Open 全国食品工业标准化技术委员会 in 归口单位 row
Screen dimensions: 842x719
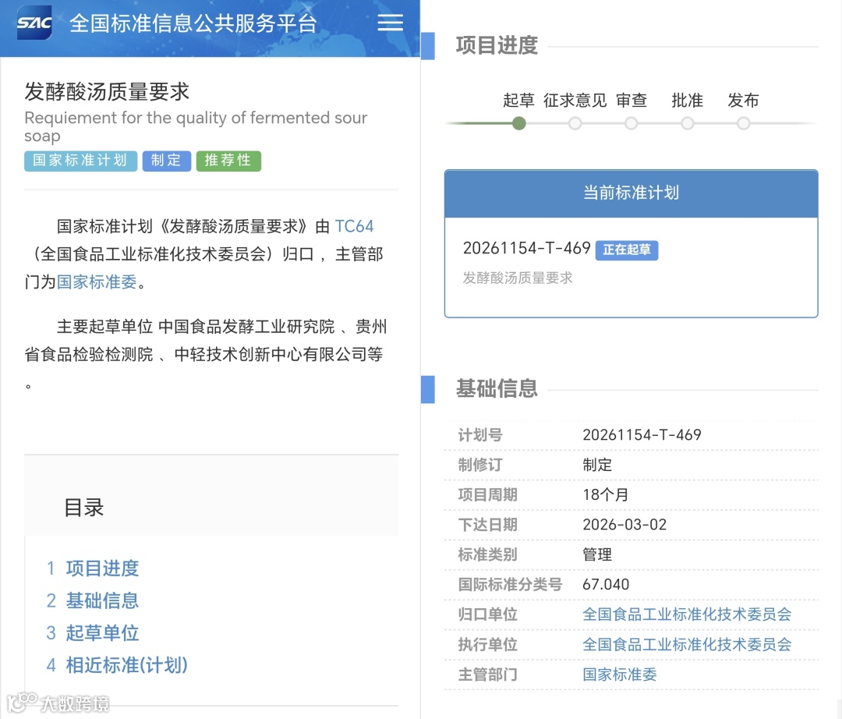(685, 615)
